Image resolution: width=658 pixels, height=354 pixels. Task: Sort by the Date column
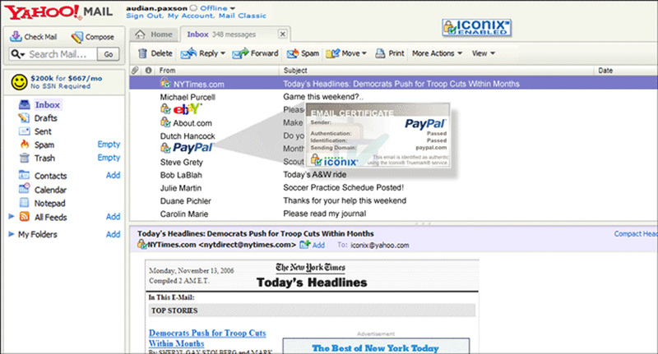point(605,71)
